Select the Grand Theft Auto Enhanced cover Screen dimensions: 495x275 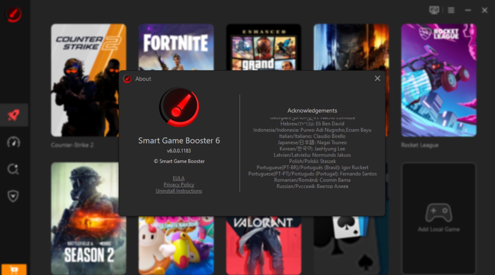click(263, 47)
